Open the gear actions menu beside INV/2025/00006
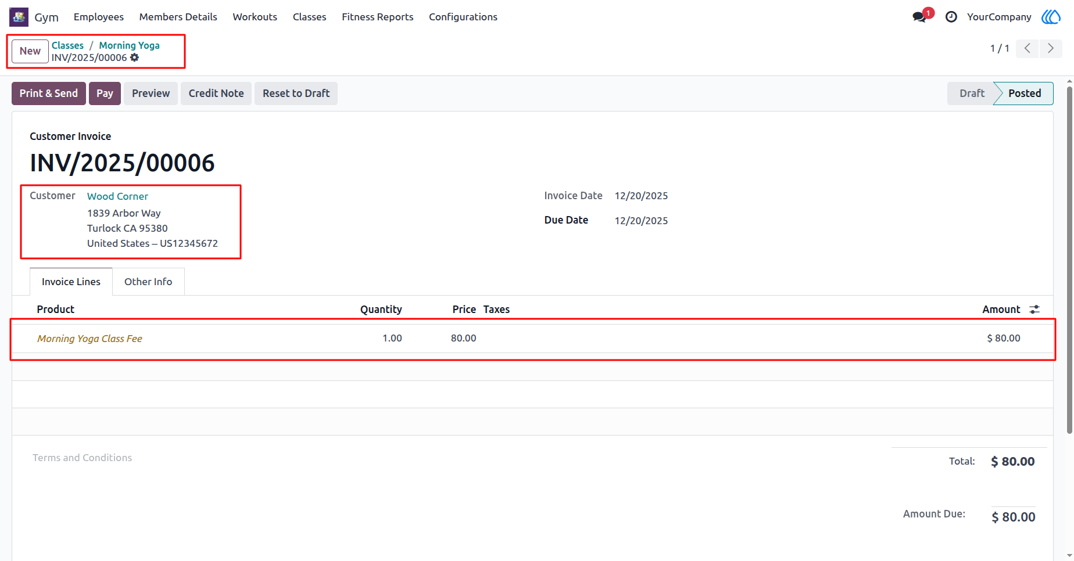The height and width of the screenshot is (561, 1074). pyautogui.click(x=135, y=57)
